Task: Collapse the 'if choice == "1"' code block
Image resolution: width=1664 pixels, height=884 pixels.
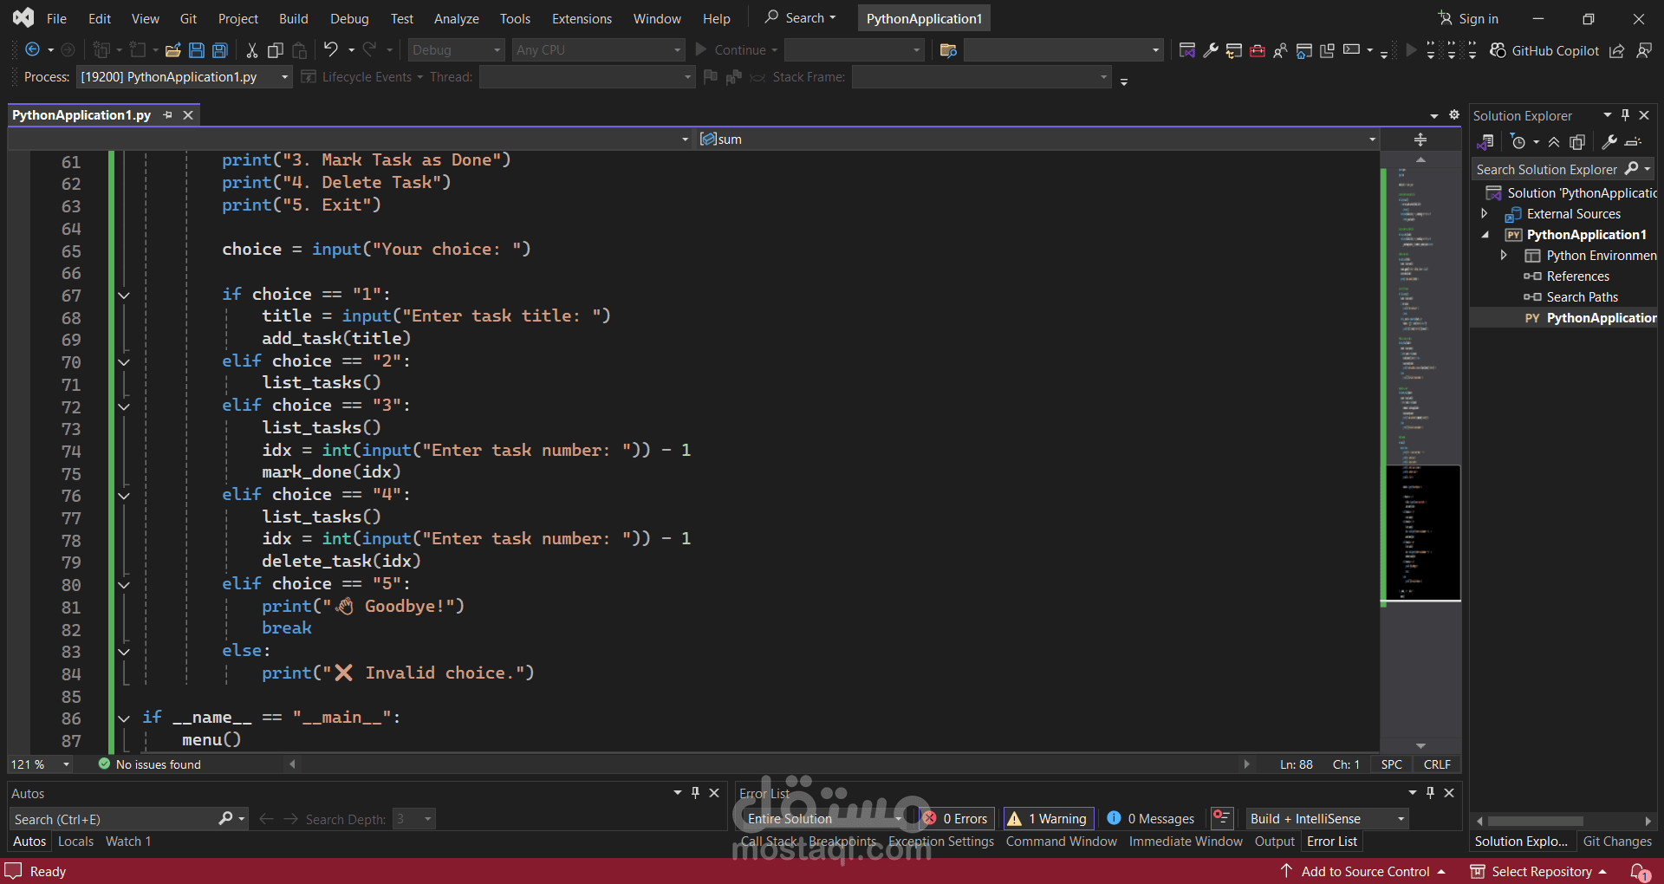Action: (x=124, y=296)
